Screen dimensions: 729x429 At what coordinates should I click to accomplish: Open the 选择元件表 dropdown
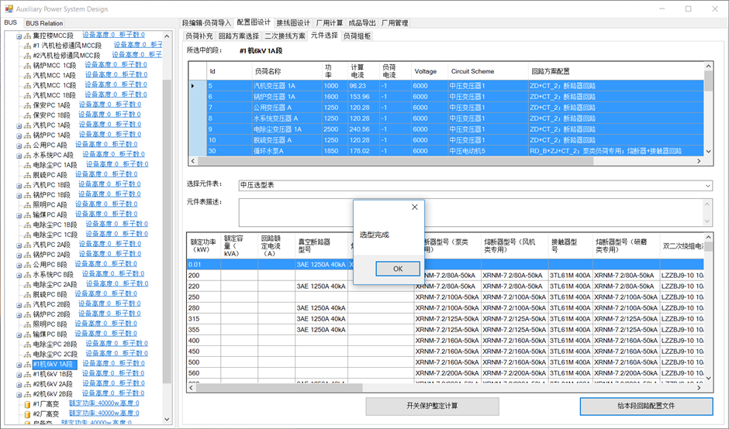707,186
